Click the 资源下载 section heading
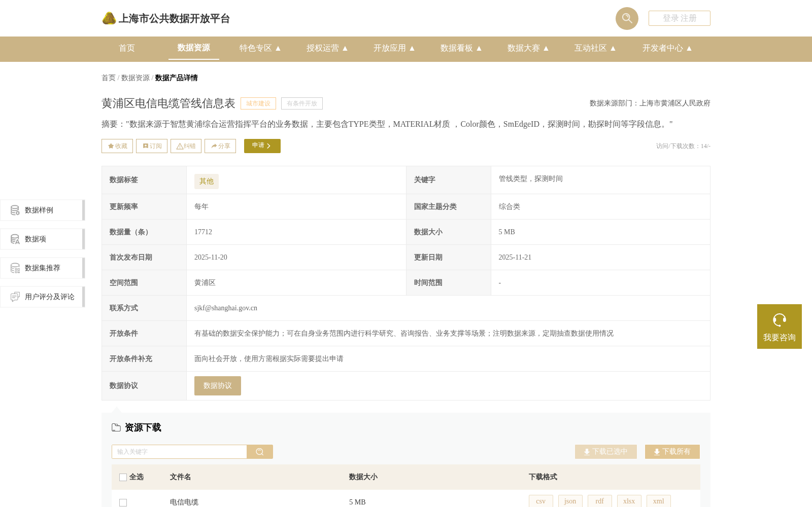 pyautogui.click(x=143, y=428)
